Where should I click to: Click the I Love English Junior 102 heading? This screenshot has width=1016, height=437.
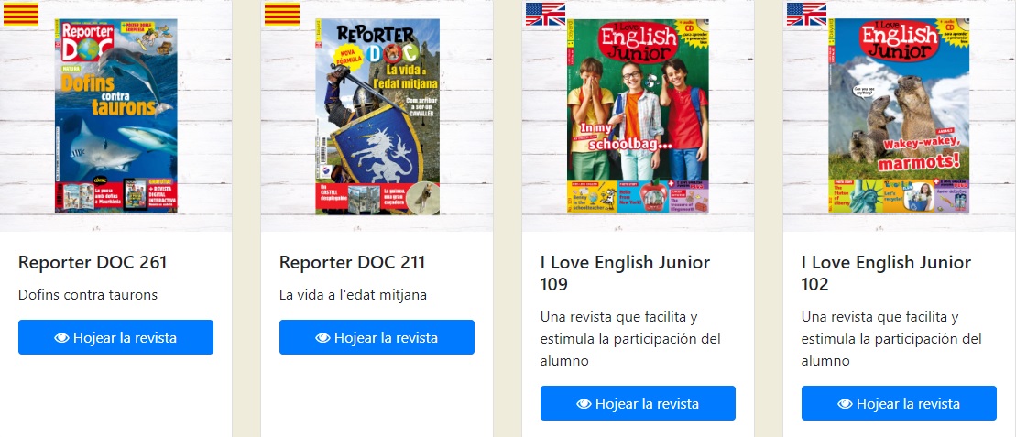pyautogui.click(x=886, y=273)
